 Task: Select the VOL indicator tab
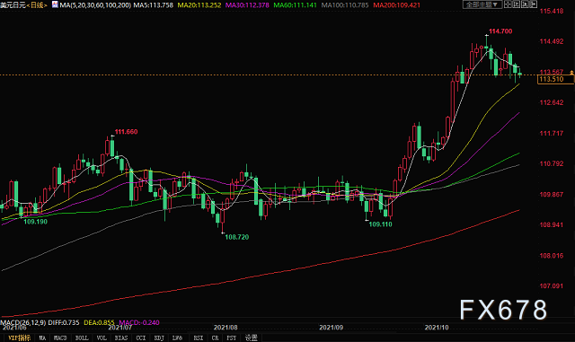point(102,338)
